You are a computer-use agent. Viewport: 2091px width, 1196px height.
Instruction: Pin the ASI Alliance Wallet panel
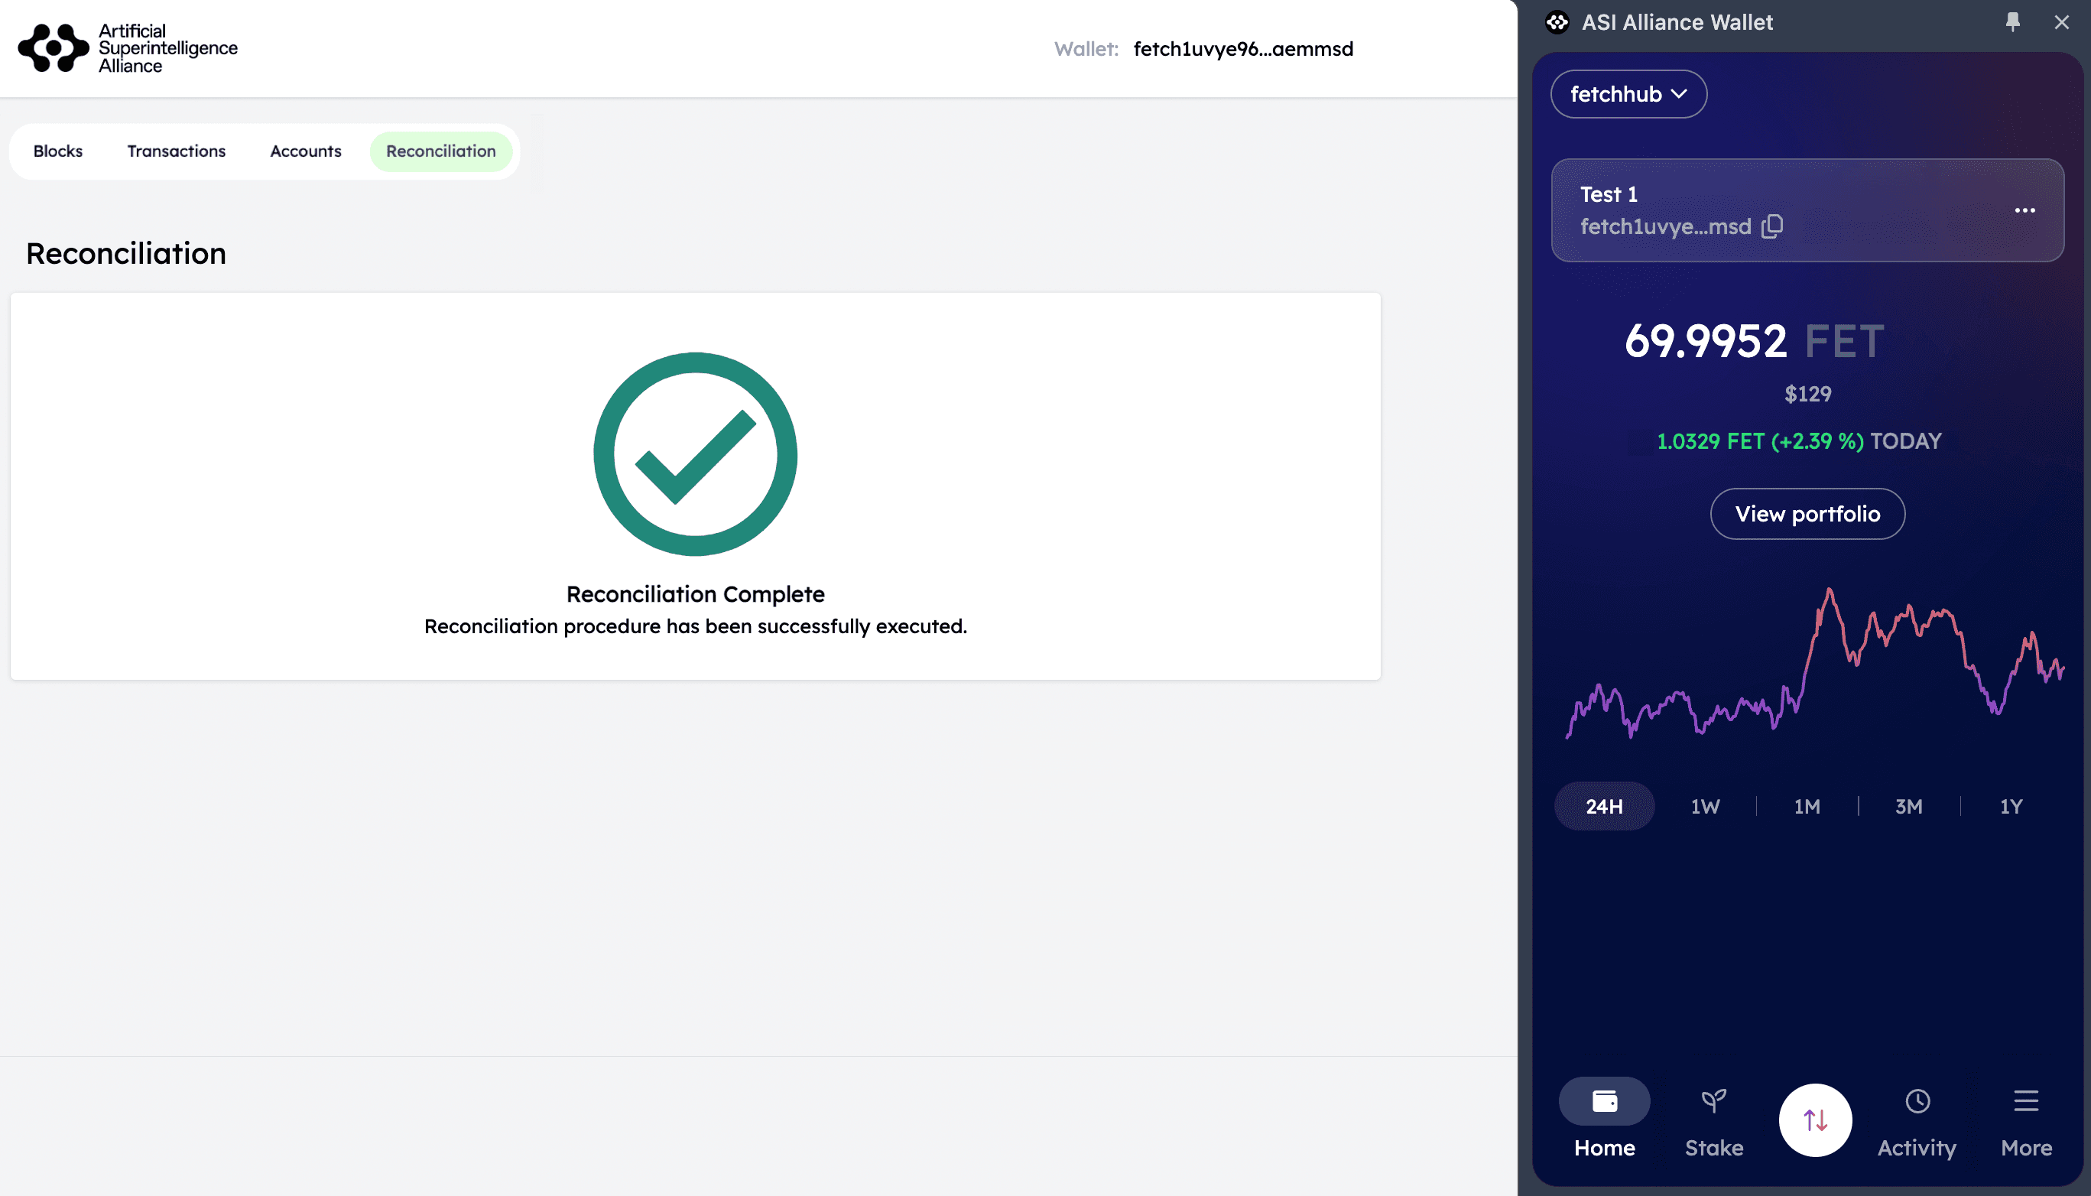tap(2012, 22)
